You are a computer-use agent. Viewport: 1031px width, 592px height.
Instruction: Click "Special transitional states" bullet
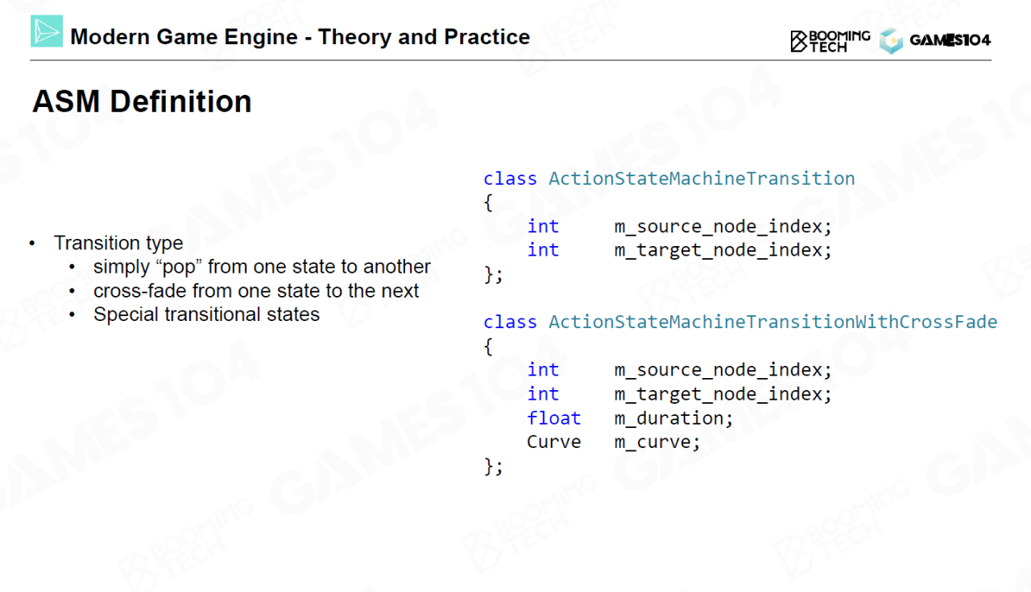click(x=206, y=314)
